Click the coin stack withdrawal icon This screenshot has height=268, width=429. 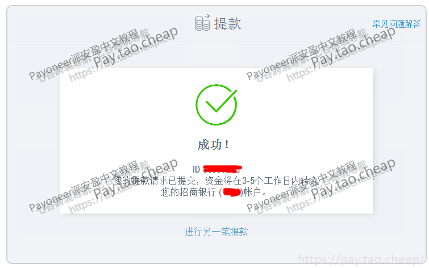point(202,22)
